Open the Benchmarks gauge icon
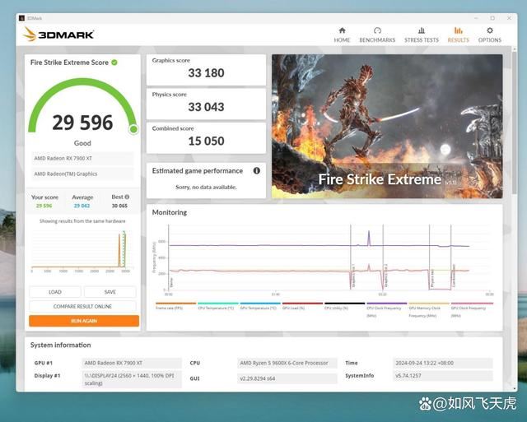The image size is (527, 422). coord(377,30)
